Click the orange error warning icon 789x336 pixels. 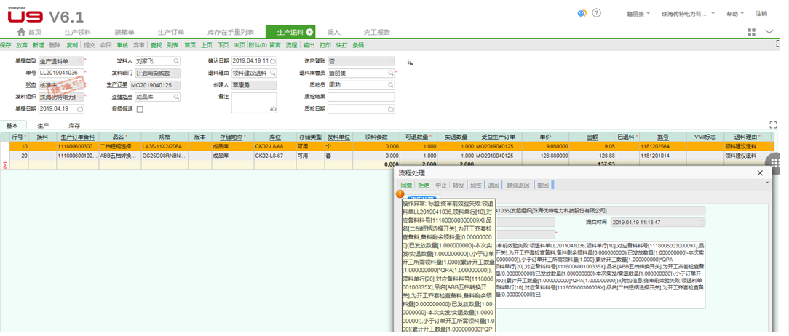pos(399,194)
